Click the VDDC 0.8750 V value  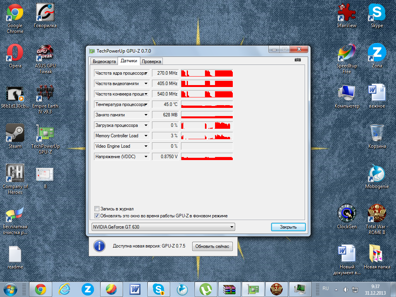click(x=166, y=157)
